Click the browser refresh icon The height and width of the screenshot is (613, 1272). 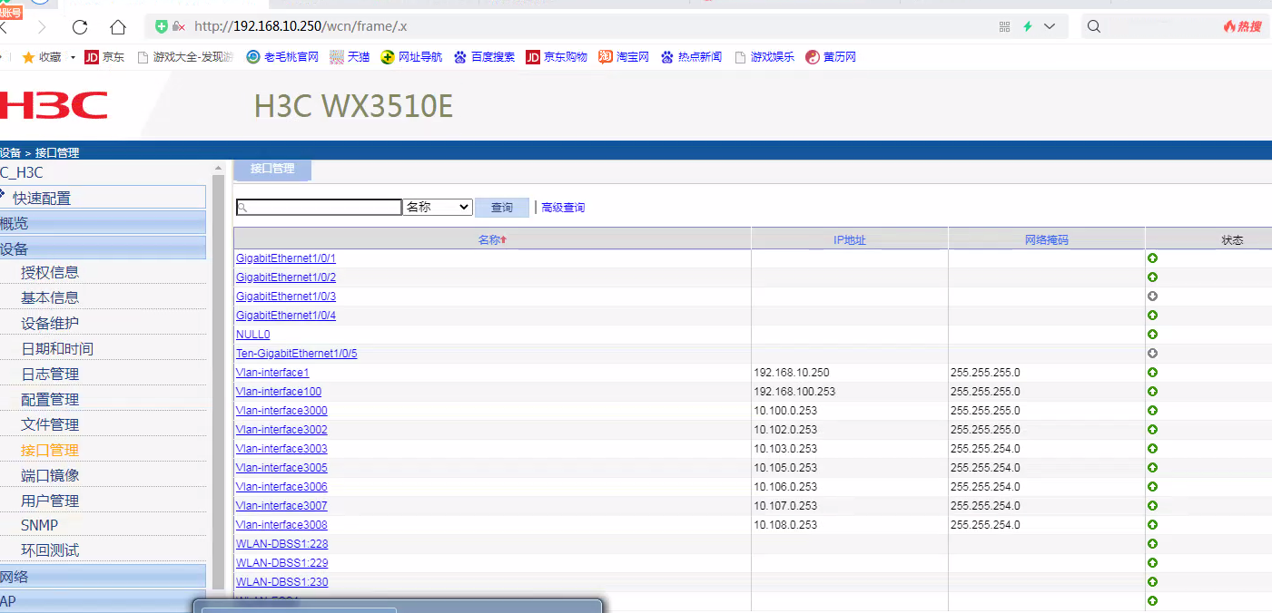pos(80,26)
